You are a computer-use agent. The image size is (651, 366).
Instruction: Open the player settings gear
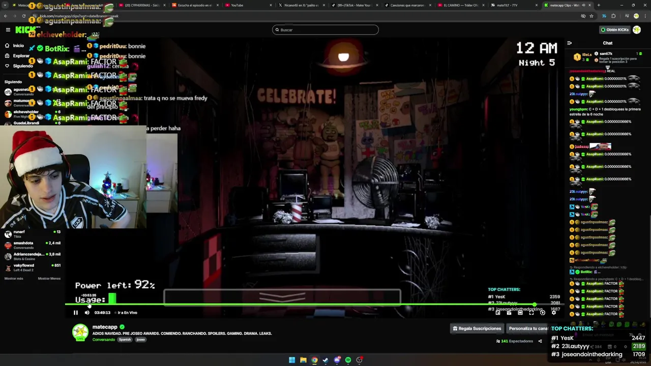(554, 313)
